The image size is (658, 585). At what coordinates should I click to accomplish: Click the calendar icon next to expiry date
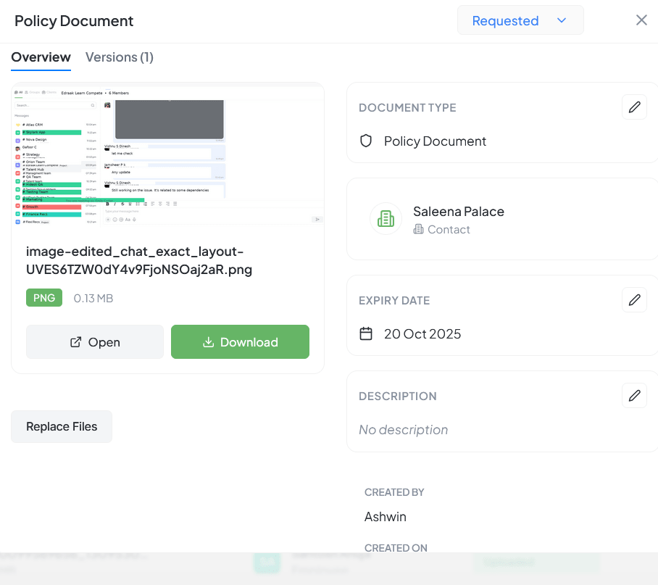[366, 333]
